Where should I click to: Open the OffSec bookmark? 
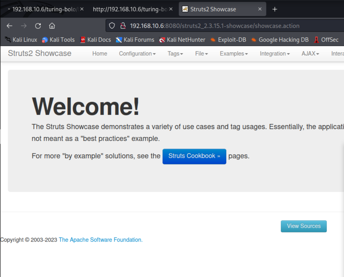click(x=326, y=40)
